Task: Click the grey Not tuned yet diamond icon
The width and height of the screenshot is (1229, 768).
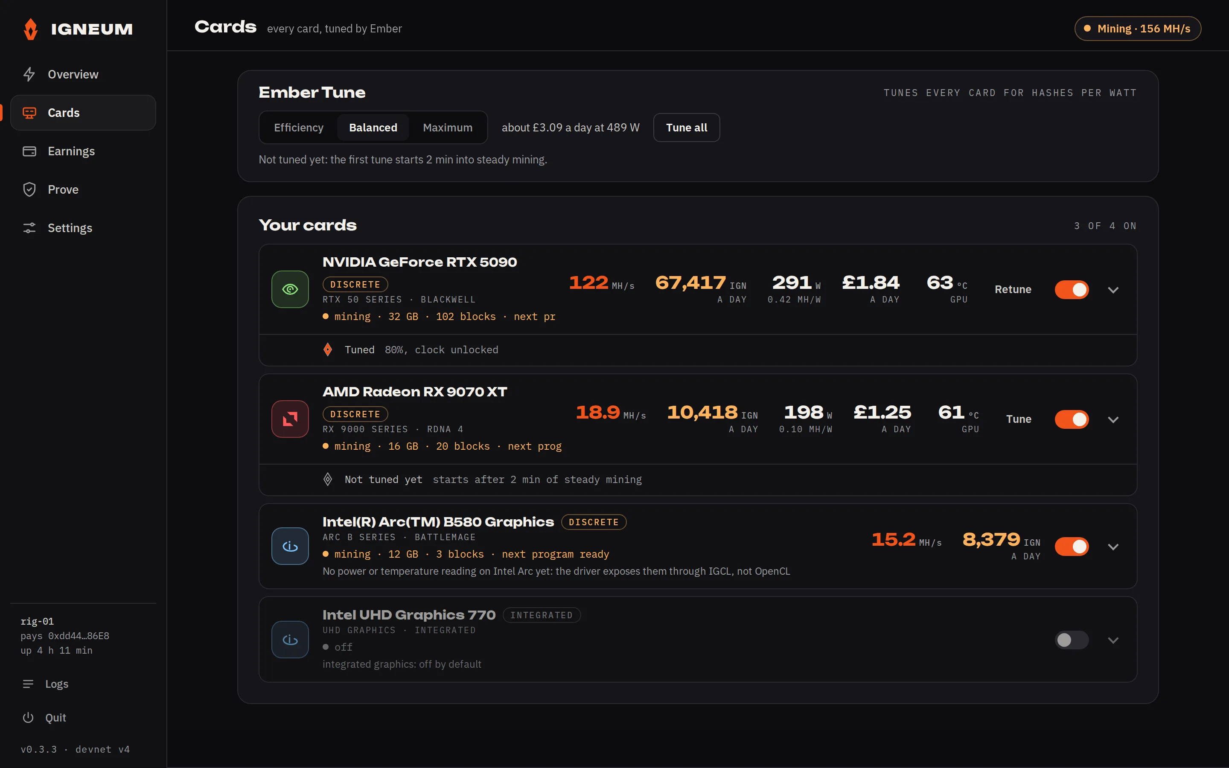Action: click(328, 479)
